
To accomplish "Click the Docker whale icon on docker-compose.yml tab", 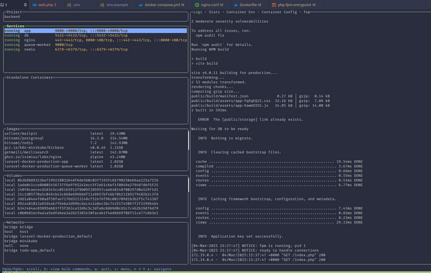I will [141, 5].
